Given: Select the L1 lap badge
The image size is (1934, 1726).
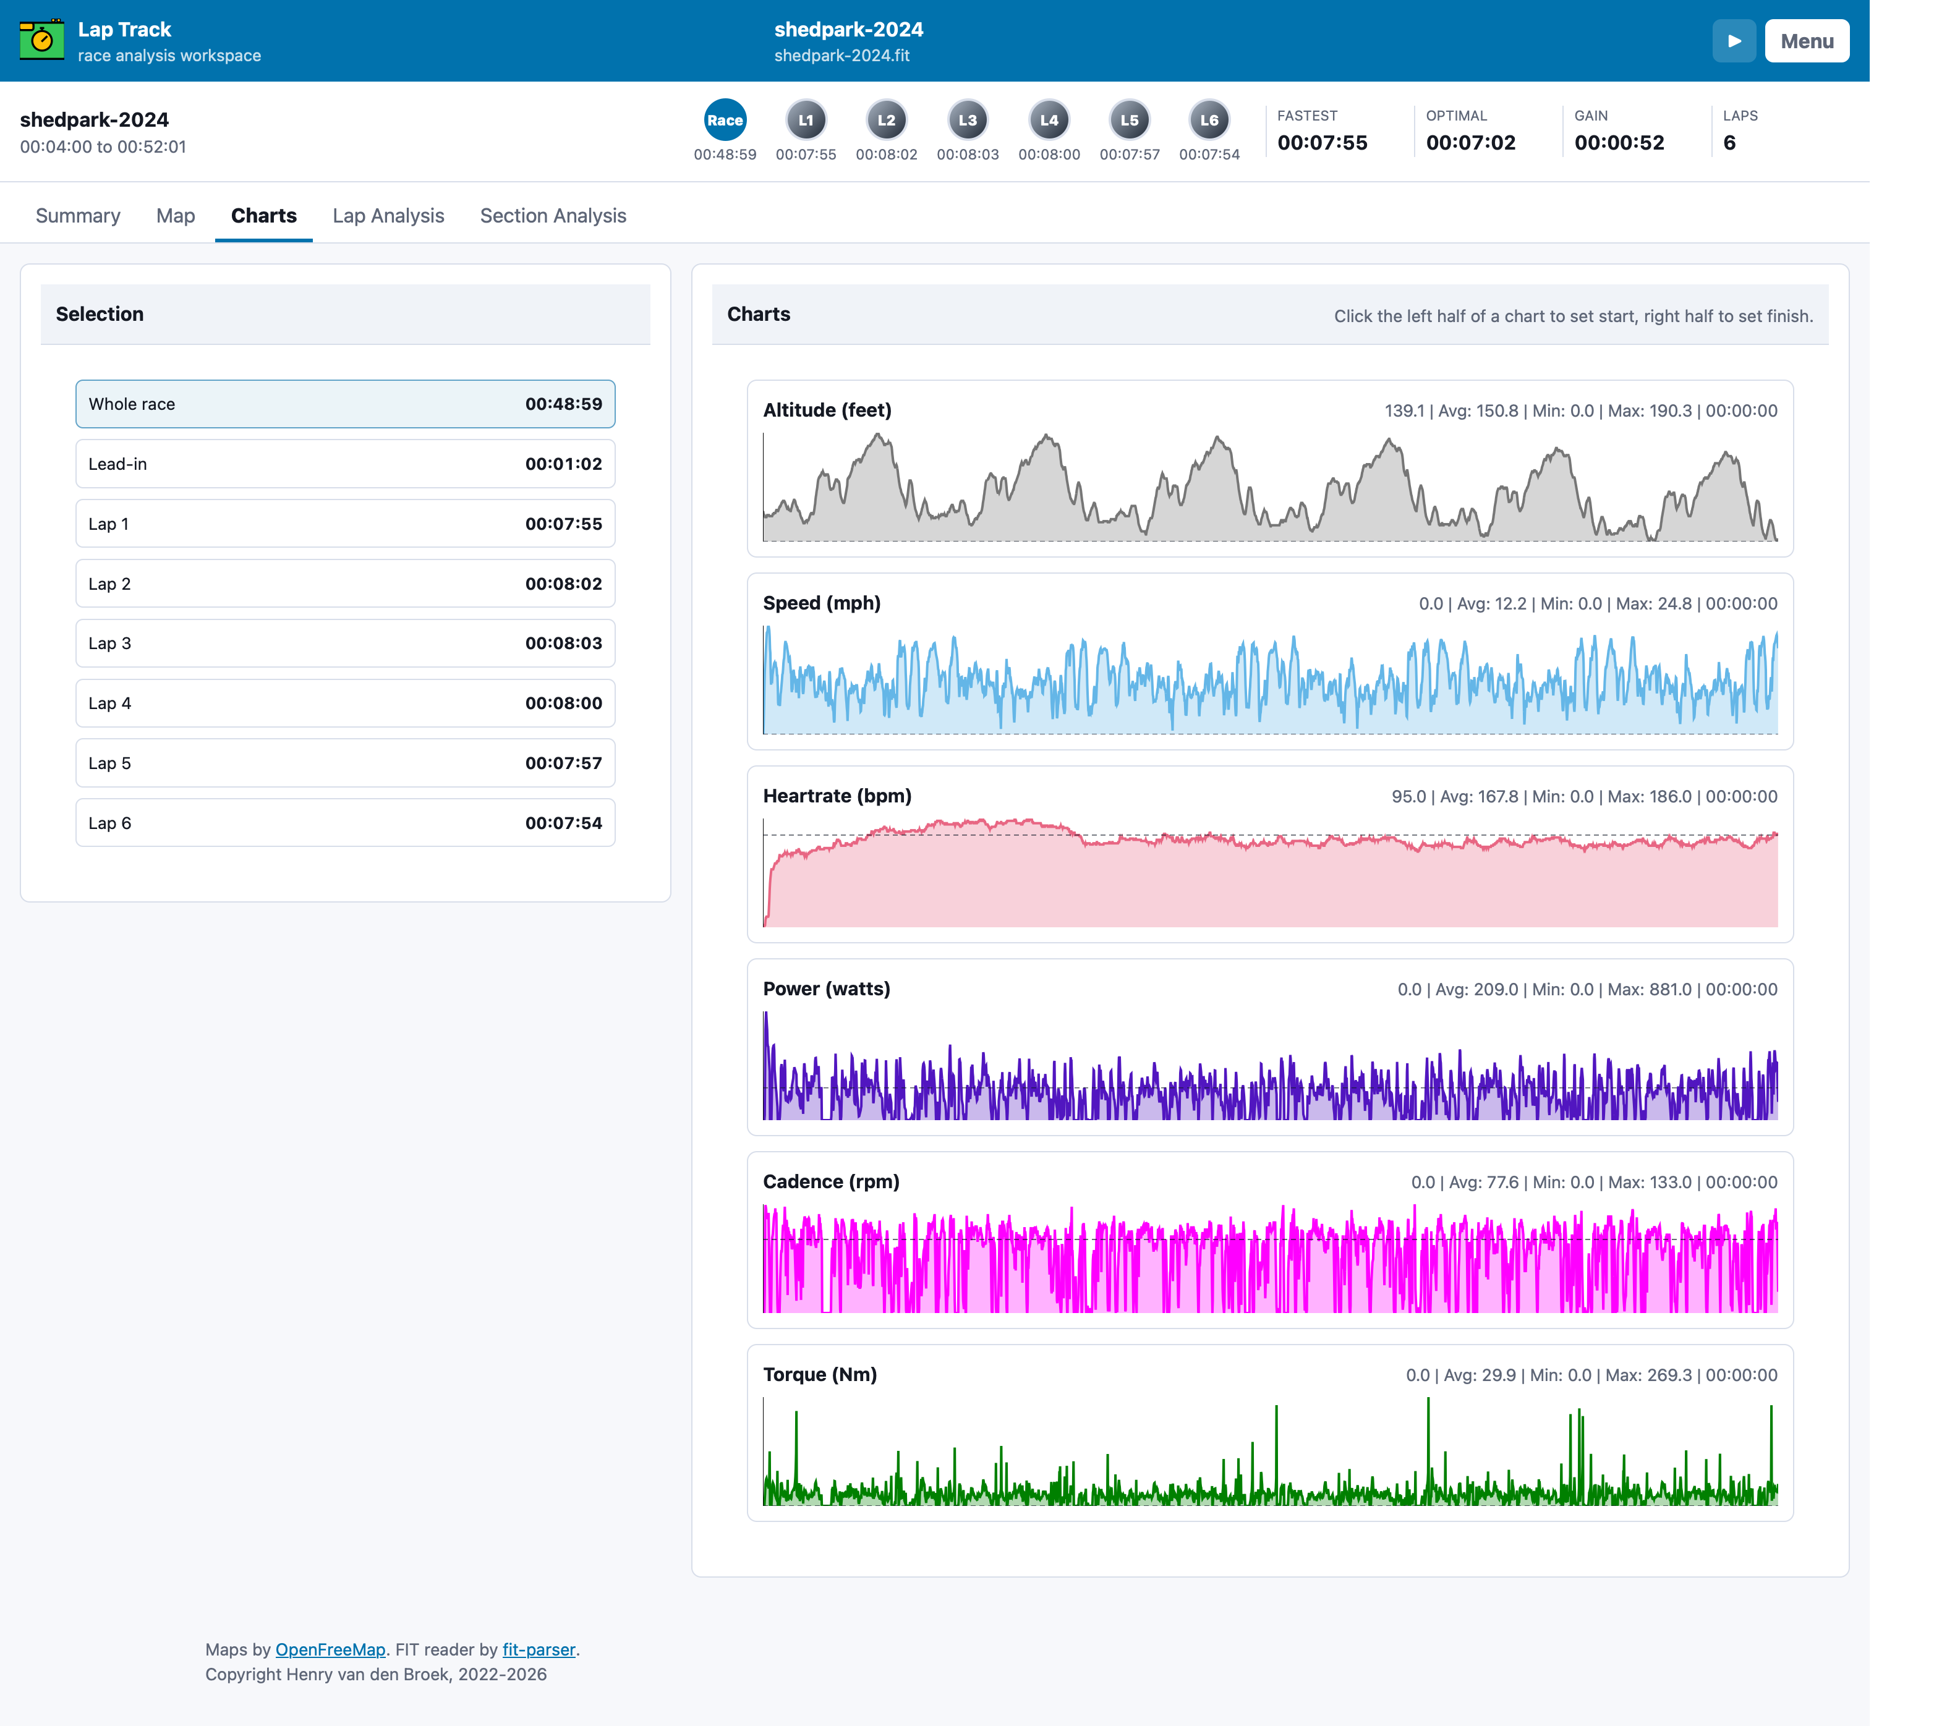Looking at the screenshot, I should click(x=805, y=121).
